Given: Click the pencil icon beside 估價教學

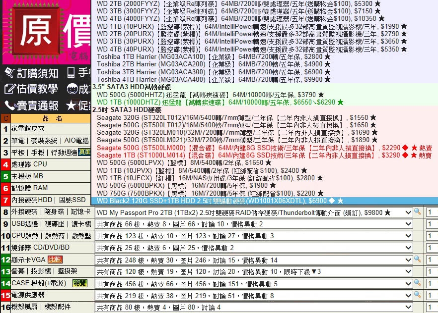Looking at the screenshot, I should click(x=9, y=89).
